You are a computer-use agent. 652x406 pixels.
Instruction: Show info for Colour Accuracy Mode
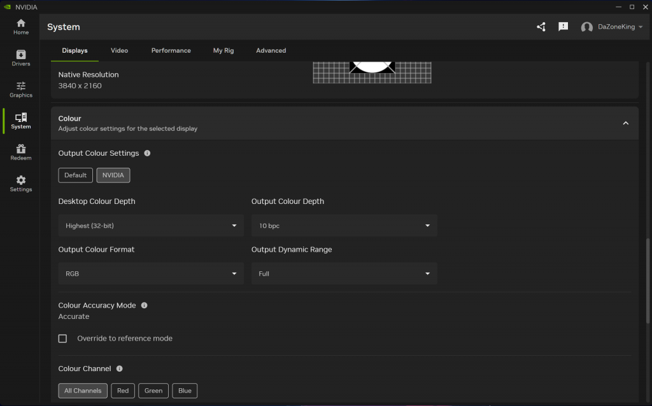point(145,305)
